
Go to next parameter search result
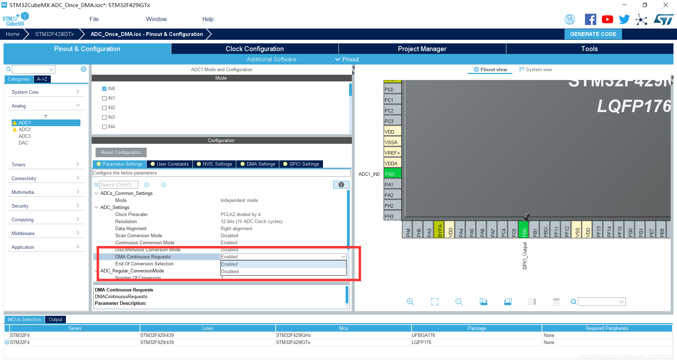[164, 185]
